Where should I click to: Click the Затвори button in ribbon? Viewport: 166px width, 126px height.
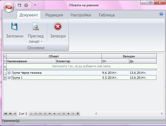point(58,31)
